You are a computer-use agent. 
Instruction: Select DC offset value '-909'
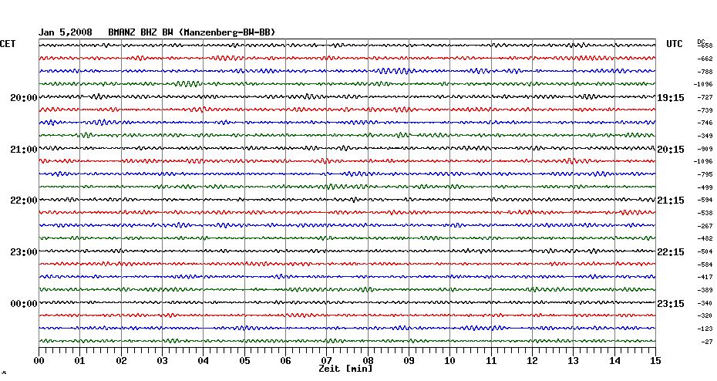tap(705, 149)
